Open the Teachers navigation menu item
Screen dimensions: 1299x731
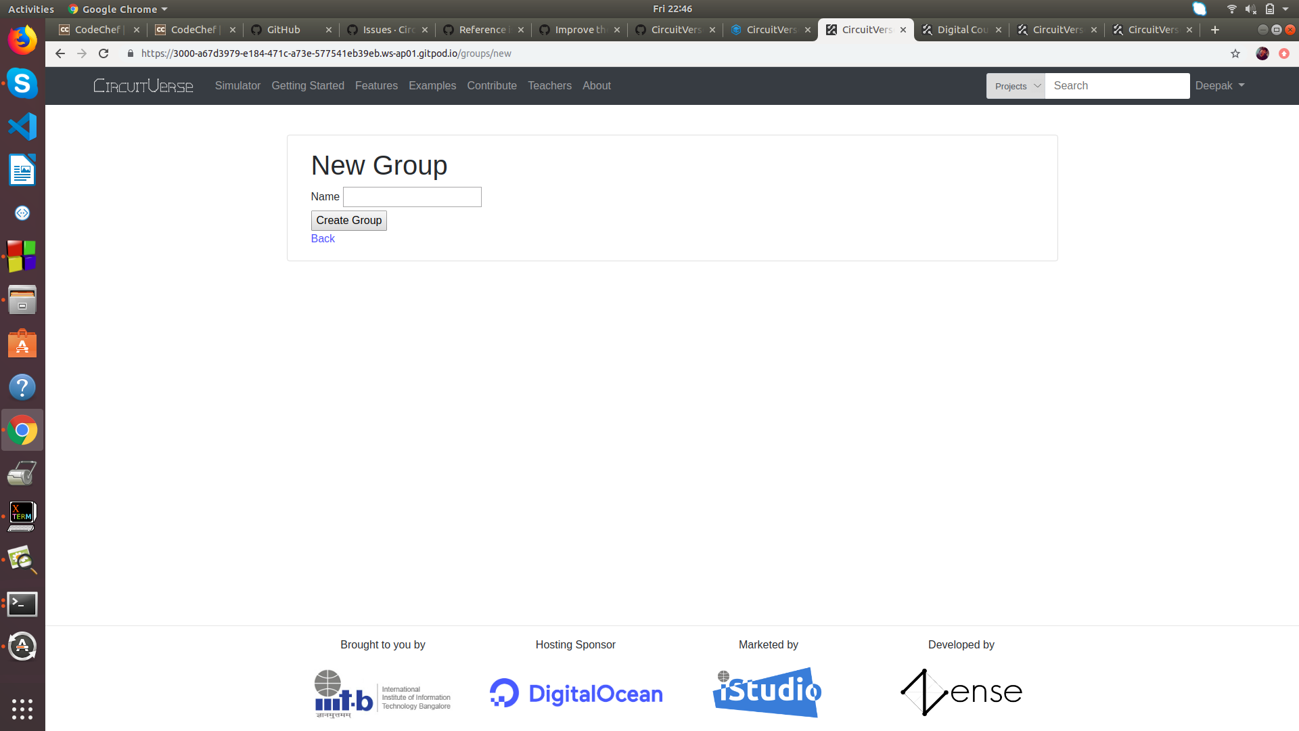tap(549, 86)
